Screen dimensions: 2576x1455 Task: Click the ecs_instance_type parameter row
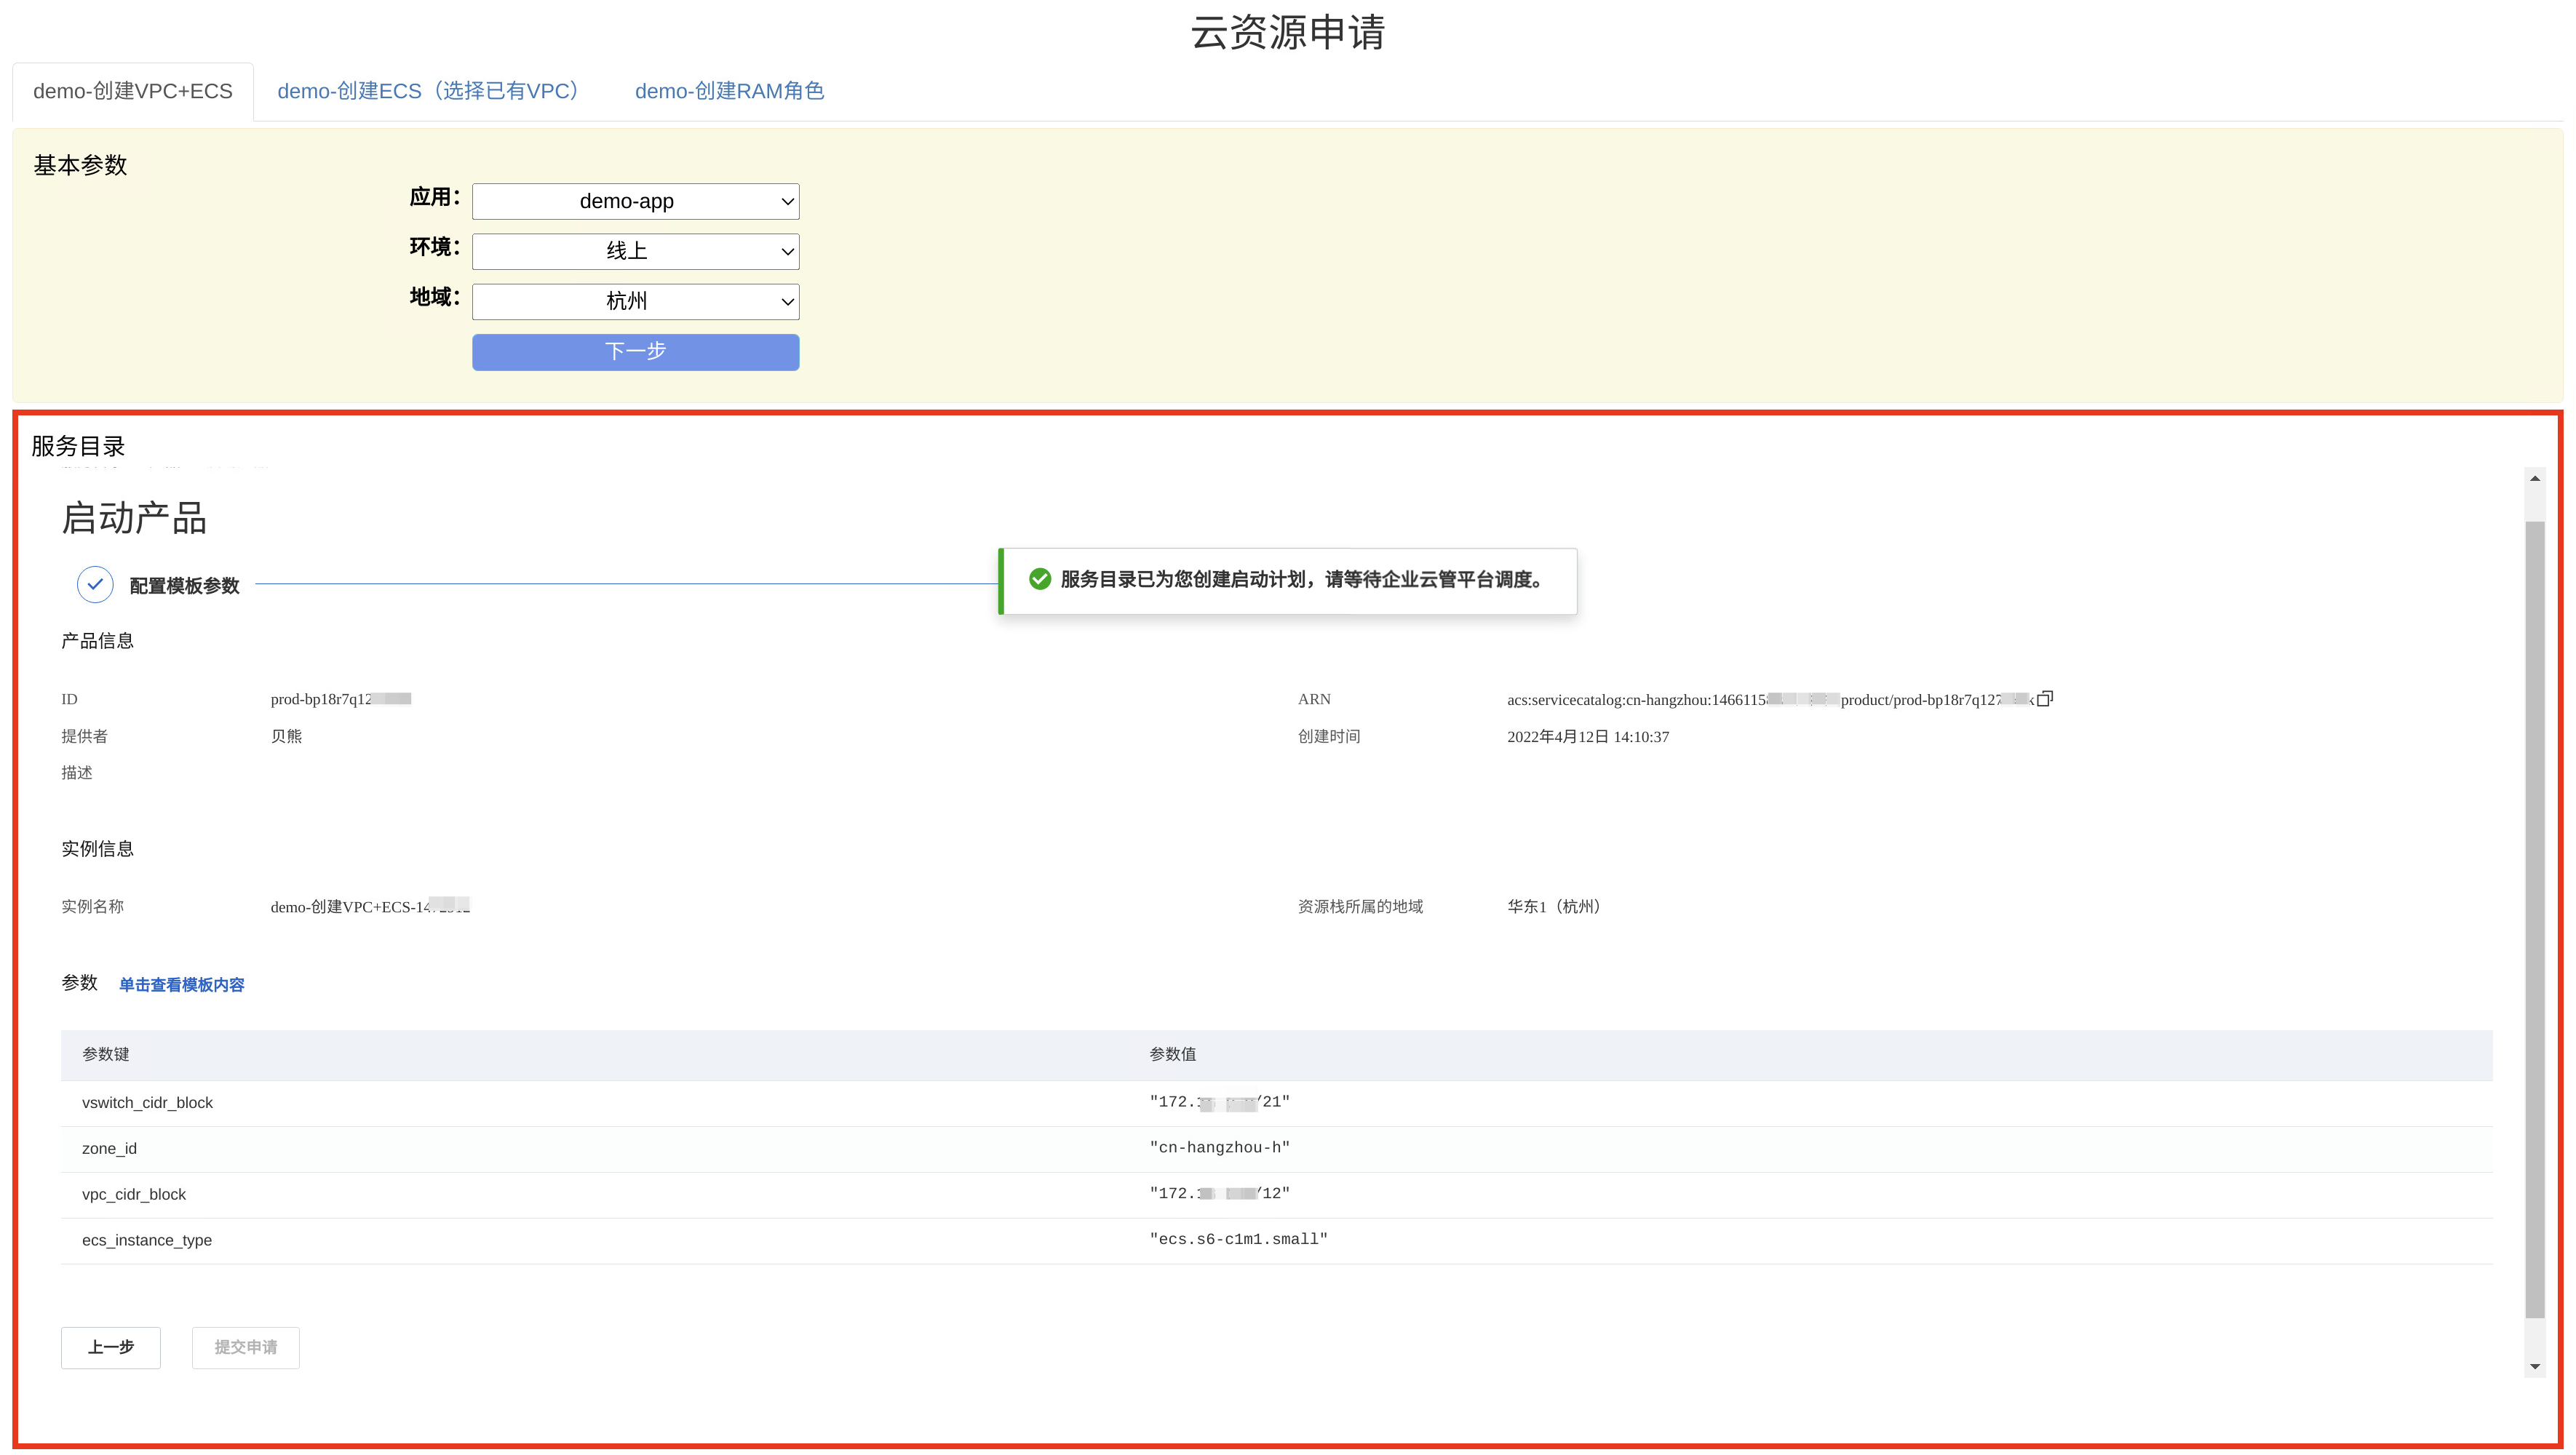pyautogui.click(x=147, y=1240)
